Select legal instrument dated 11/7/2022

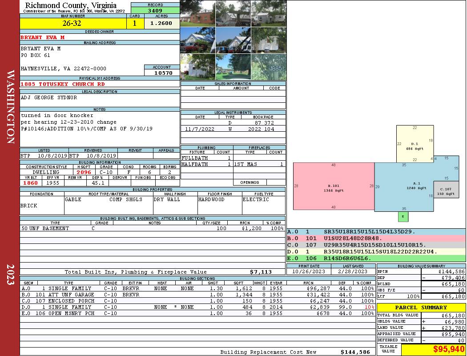click(x=233, y=129)
